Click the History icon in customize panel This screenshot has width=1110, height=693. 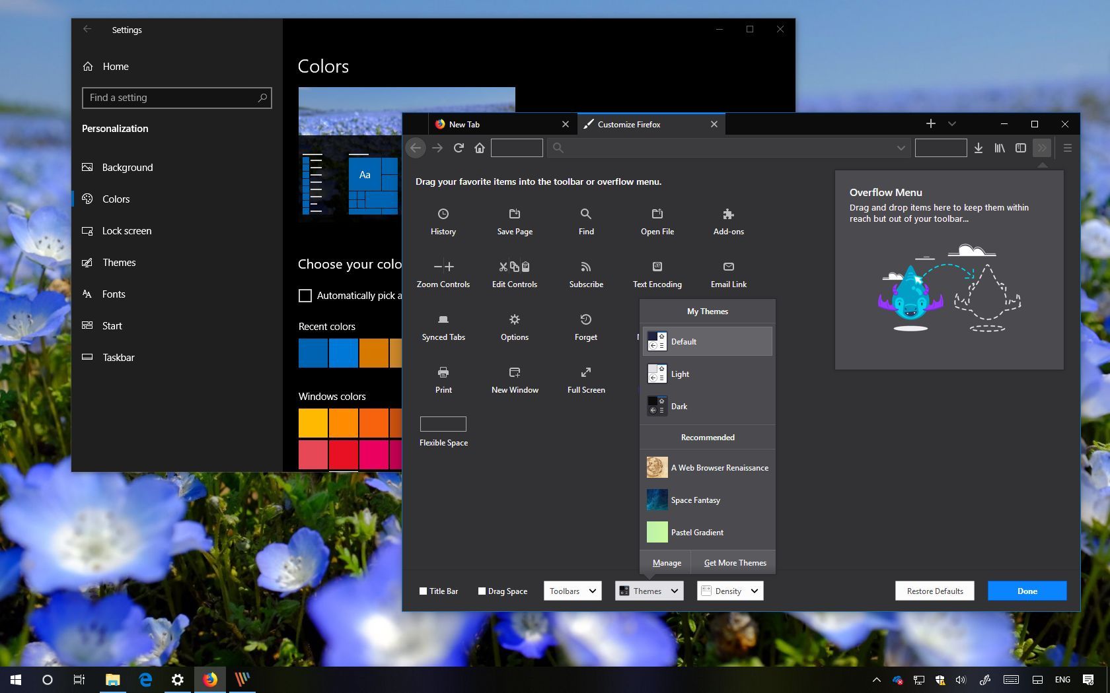coord(443,214)
